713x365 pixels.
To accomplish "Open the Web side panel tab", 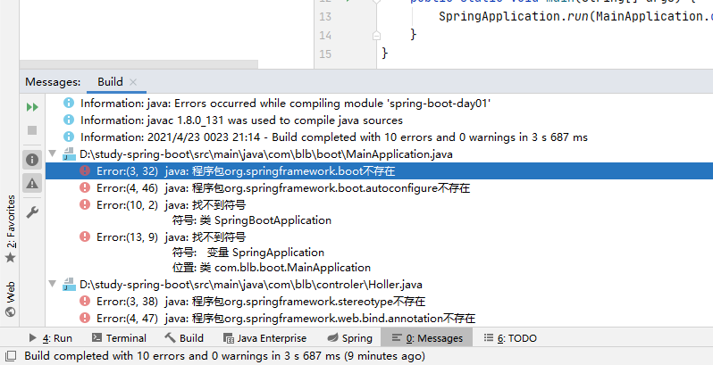I will coord(10,298).
